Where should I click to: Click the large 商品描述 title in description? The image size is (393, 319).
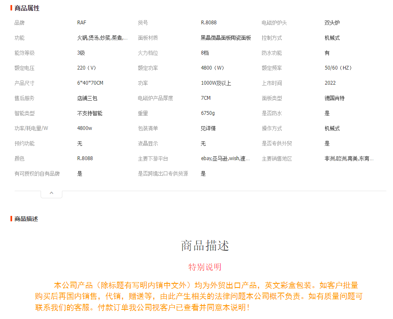click(x=205, y=246)
